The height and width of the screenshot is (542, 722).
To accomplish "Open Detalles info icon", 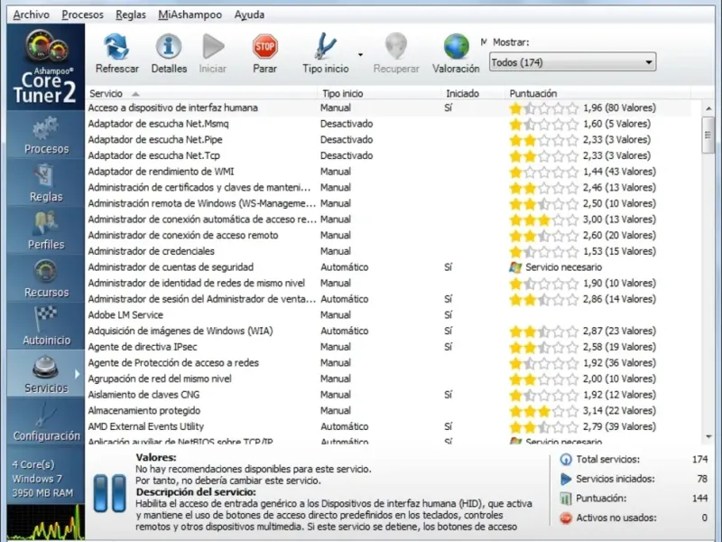I will point(169,47).
